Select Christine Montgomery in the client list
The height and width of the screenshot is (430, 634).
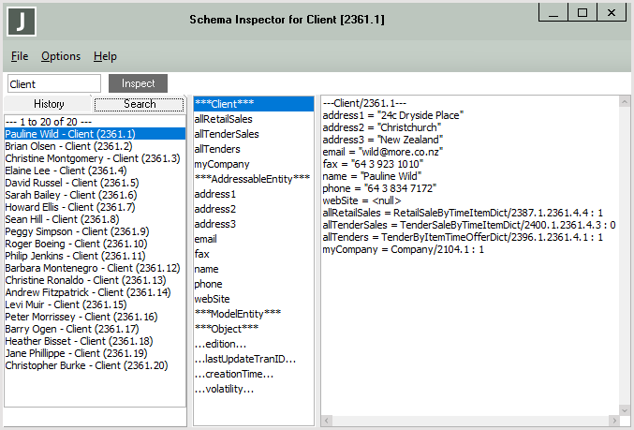coord(92,158)
